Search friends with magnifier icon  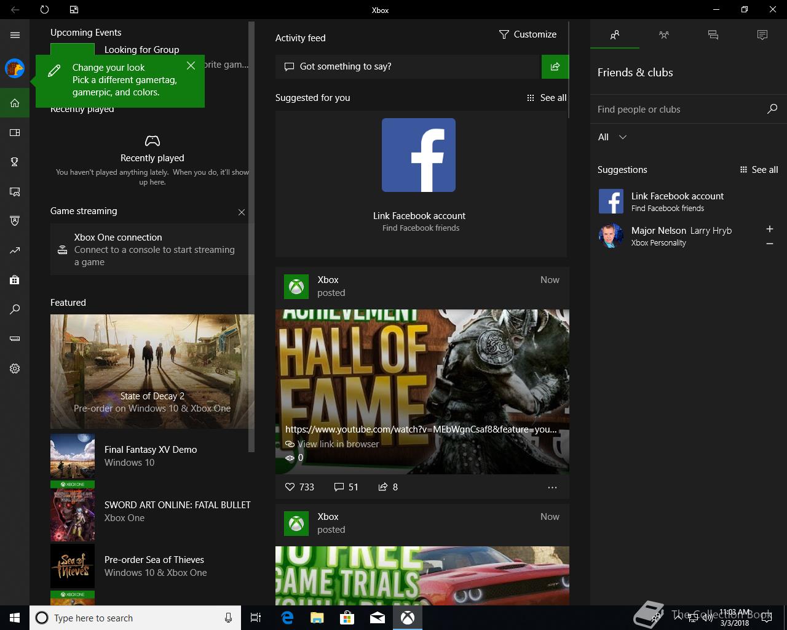[x=772, y=109]
